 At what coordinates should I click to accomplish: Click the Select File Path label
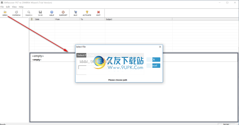pos(86,55)
